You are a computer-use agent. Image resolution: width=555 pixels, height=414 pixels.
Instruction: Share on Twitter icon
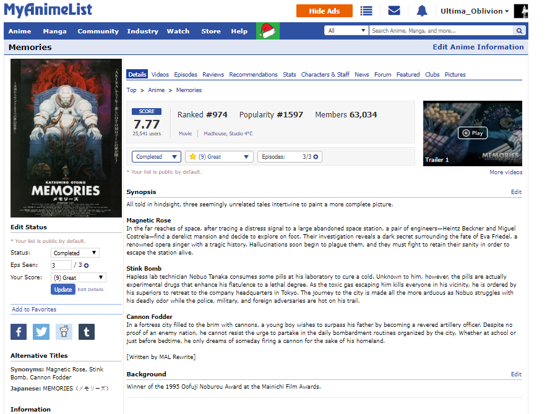tap(41, 332)
